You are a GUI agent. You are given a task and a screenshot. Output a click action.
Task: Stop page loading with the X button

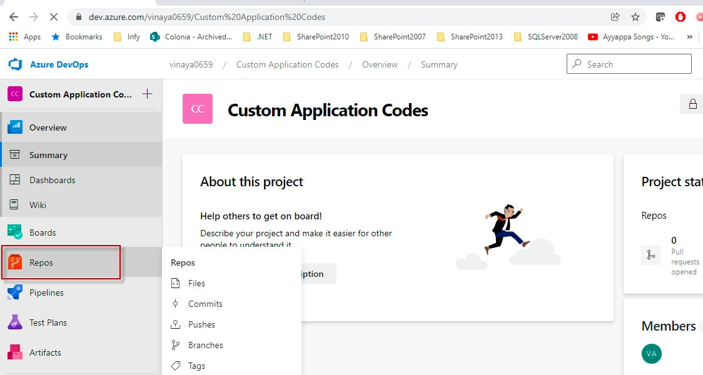pos(53,17)
